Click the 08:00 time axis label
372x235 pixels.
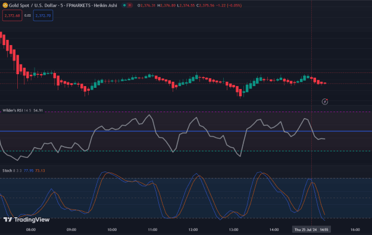[31, 230]
